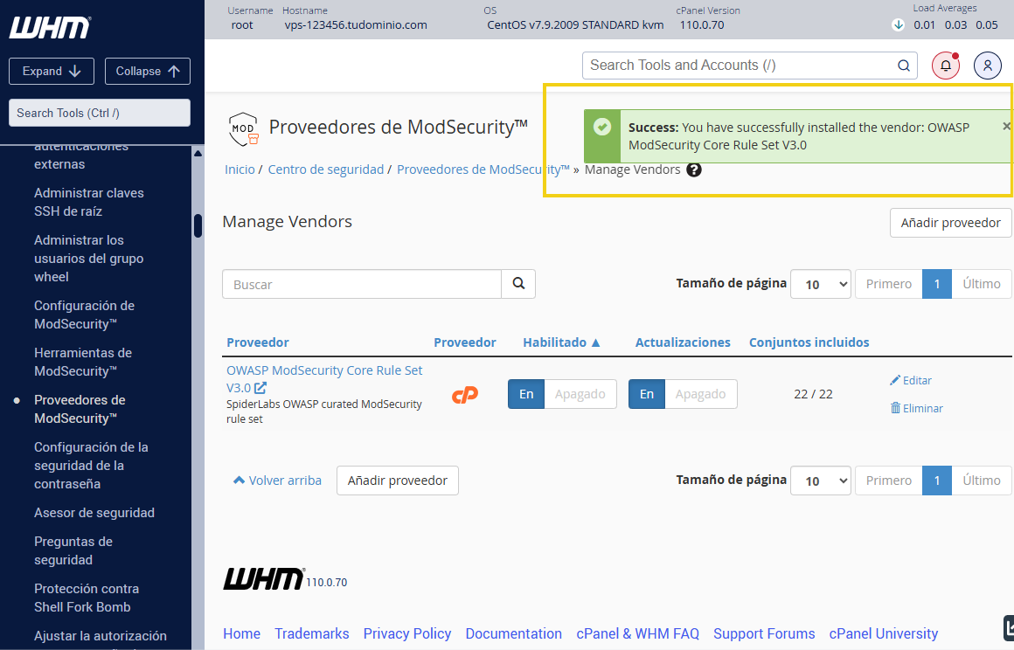
Task: Open Administrar los usuarios del grupo wheel
Action: point(89,259)
